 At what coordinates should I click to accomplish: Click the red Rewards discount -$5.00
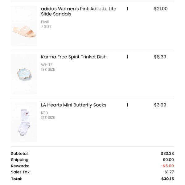pos(167,166)
